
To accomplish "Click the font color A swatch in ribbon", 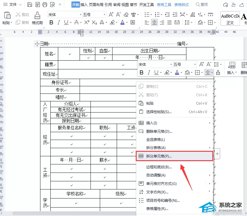I will tap(122, 23).
